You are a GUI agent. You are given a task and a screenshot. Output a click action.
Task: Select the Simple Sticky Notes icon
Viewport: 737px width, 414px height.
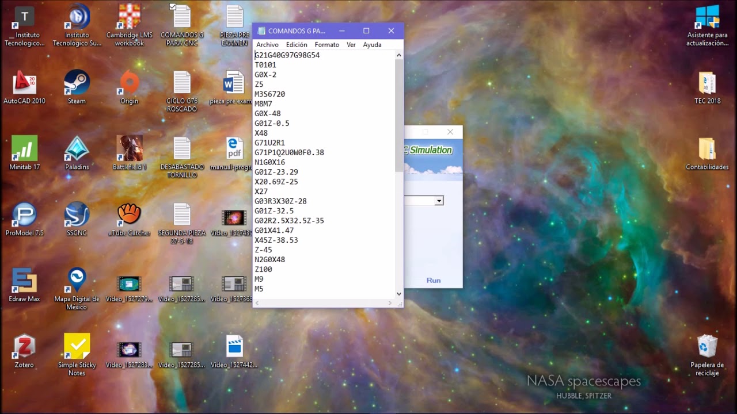point(77,355)
